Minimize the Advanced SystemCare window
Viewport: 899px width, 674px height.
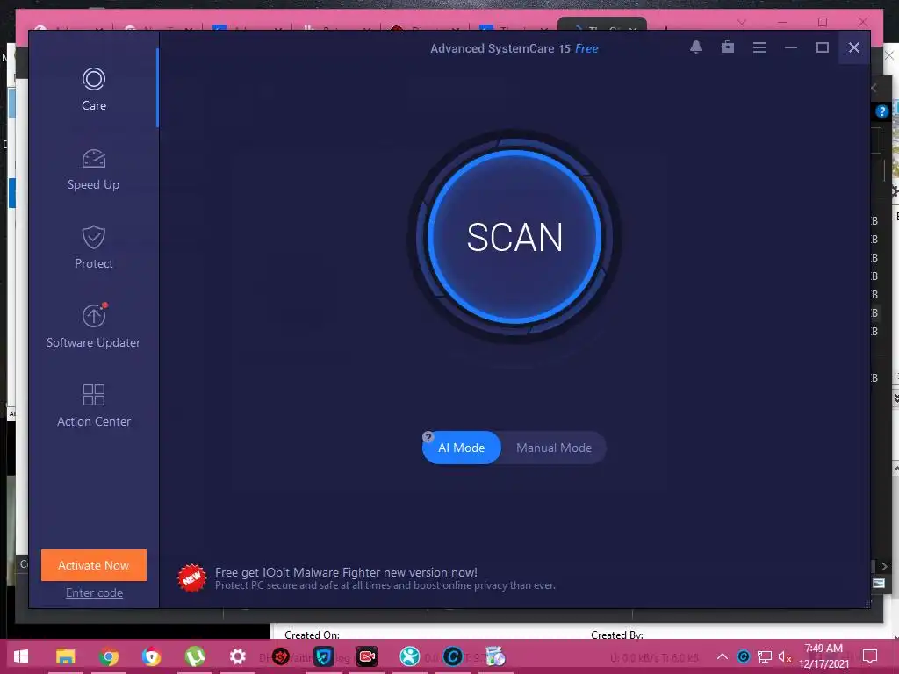[791, 47]
